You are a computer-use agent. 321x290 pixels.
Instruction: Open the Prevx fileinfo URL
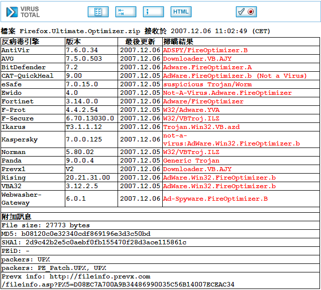[x=118, y=280]
